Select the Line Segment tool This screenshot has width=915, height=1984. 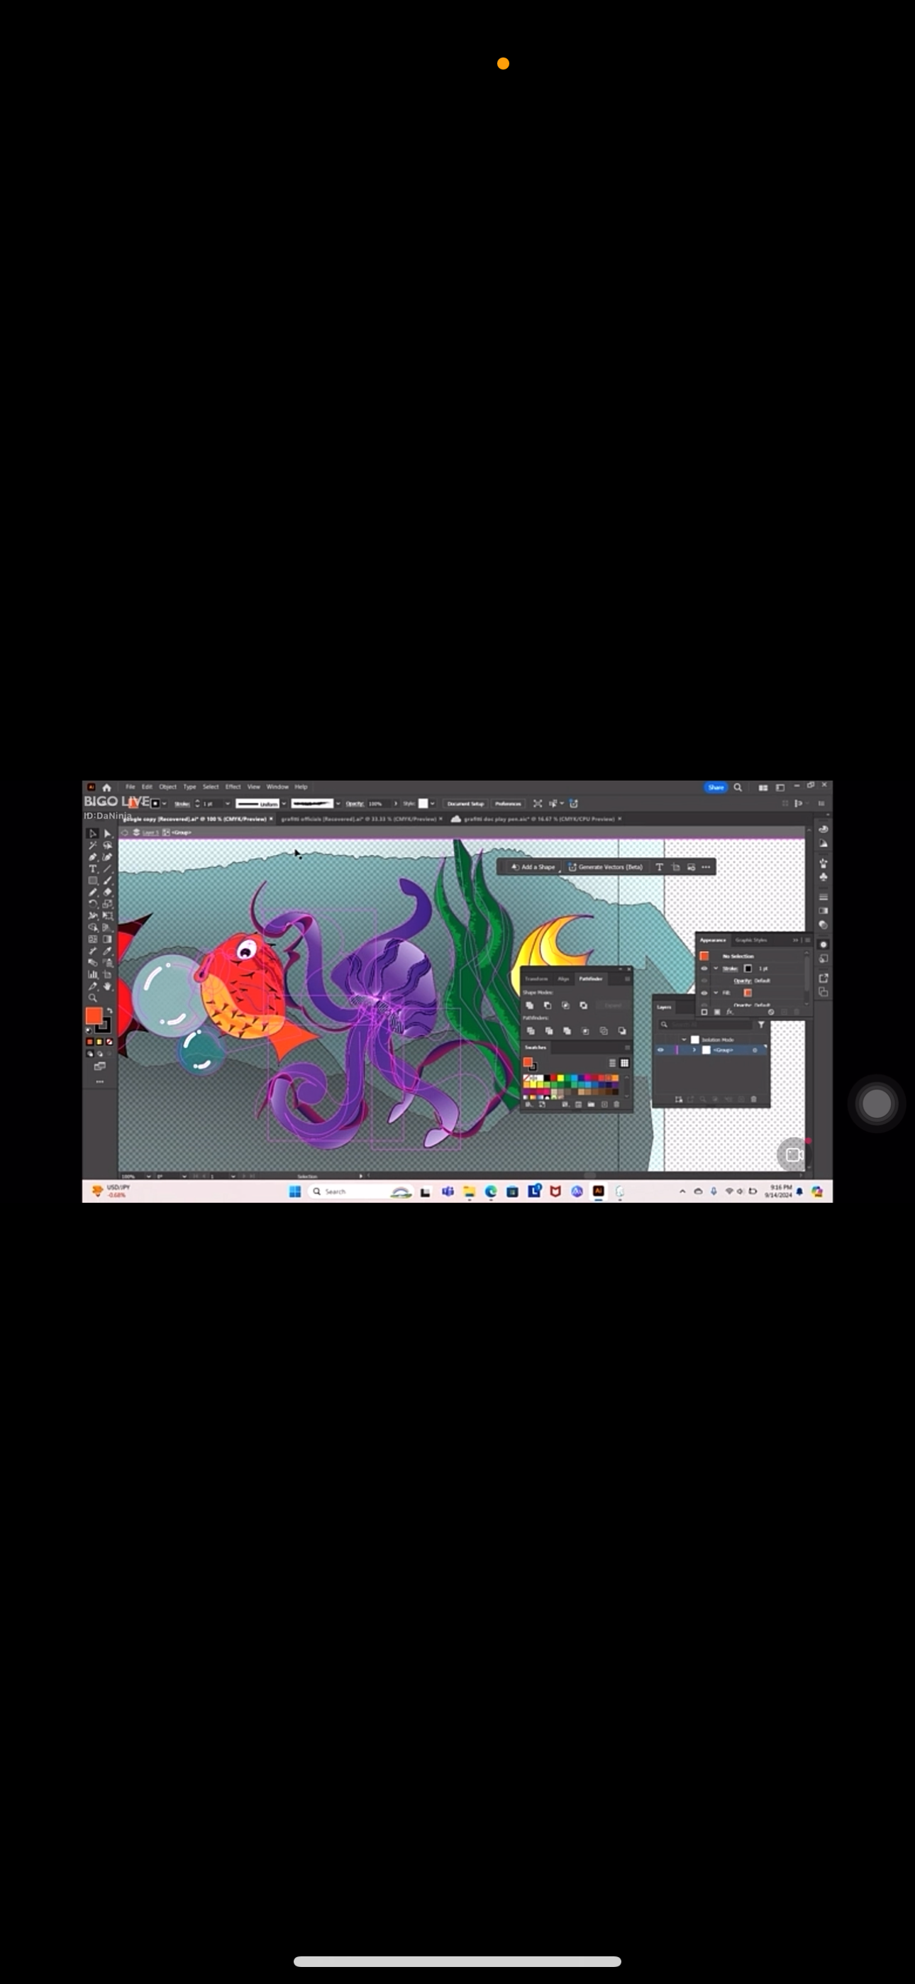[x=107, y=869]
